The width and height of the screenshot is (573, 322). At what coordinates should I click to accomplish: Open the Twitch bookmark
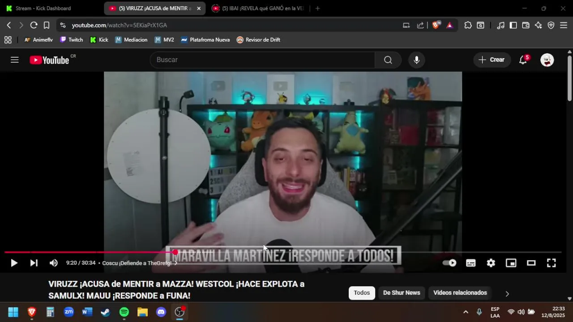tap(71, 40)
